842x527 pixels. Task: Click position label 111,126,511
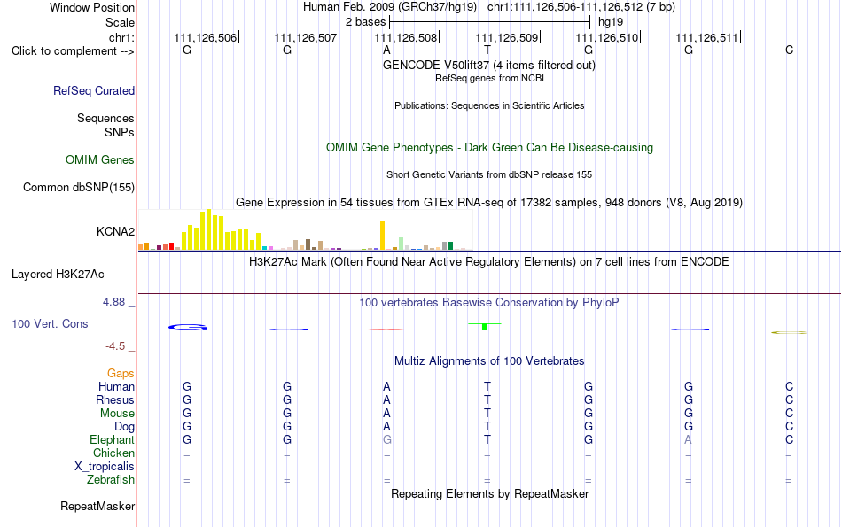[706, 37]
